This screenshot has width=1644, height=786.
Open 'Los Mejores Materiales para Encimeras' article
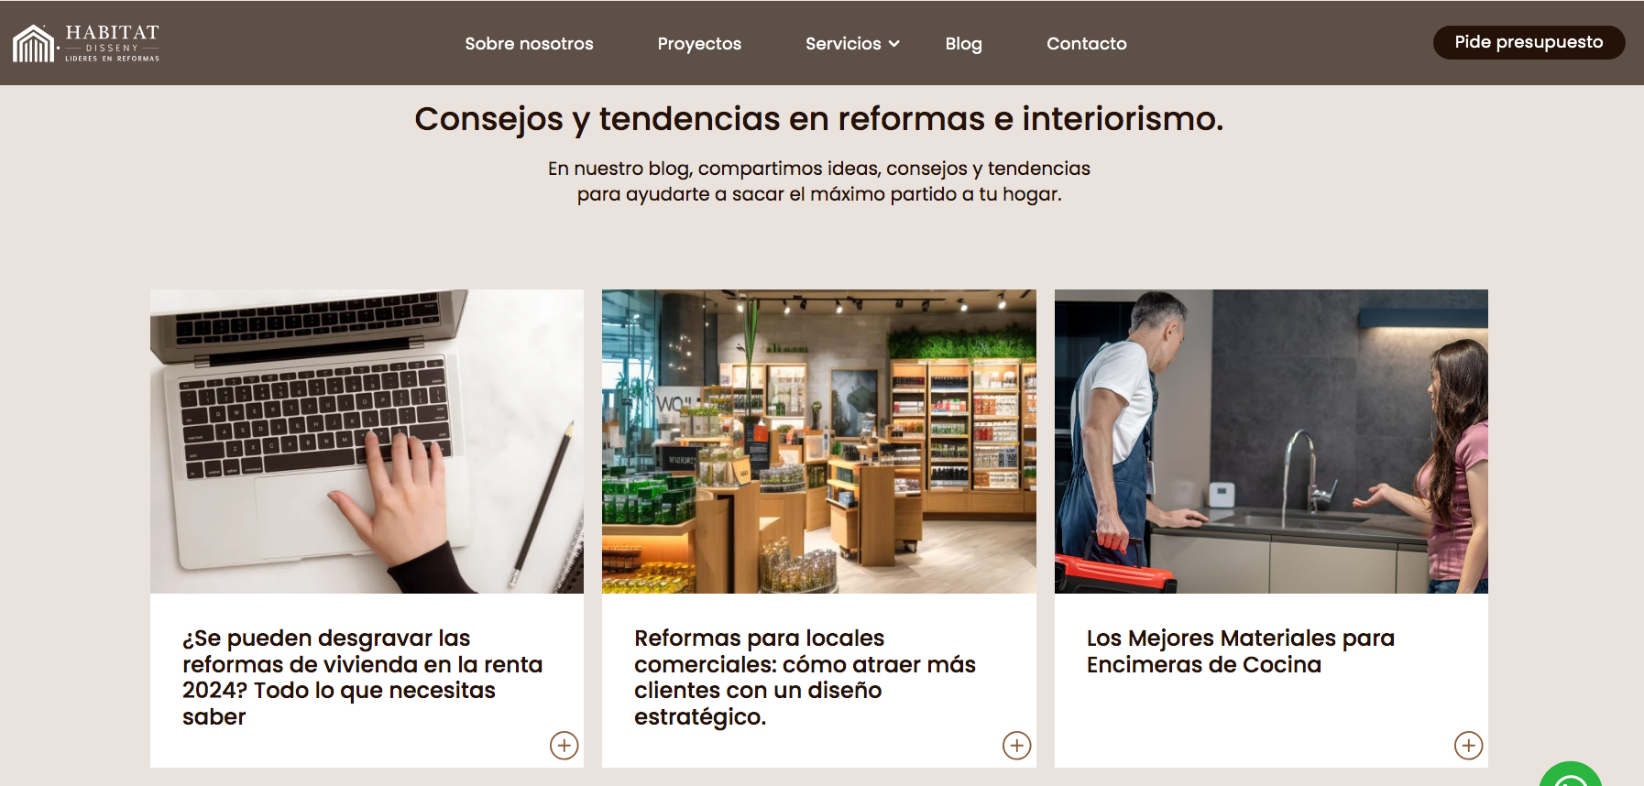point(1241,651)
